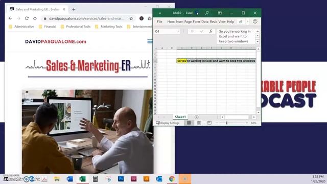Open the Marketing Tools bookmarks folder
The width and height of the screenshot is (327, 184).
click(x=109, y=27)
